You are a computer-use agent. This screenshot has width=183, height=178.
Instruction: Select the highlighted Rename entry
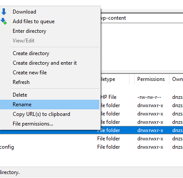pos(50,105)
